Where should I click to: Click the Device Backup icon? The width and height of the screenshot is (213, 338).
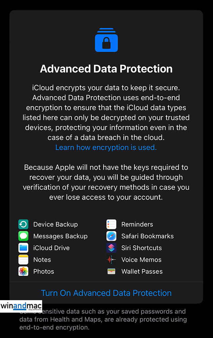point(23,224)
